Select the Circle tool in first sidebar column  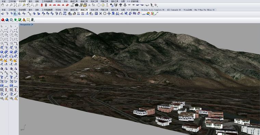[x=2, y=35]
